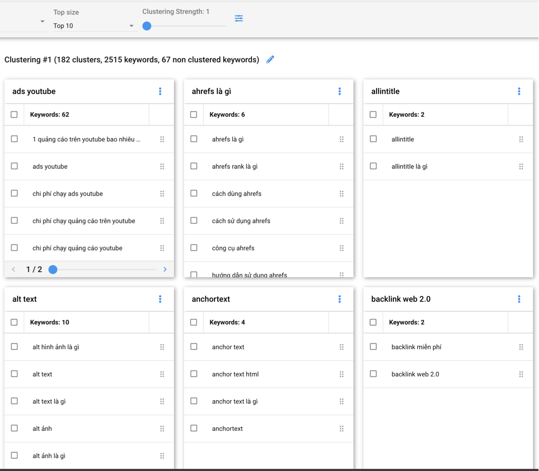Open the three-dot menu for the backlink web 2.0 cluster
This screenshot has height=471, width=539.
tap(519, 299)
